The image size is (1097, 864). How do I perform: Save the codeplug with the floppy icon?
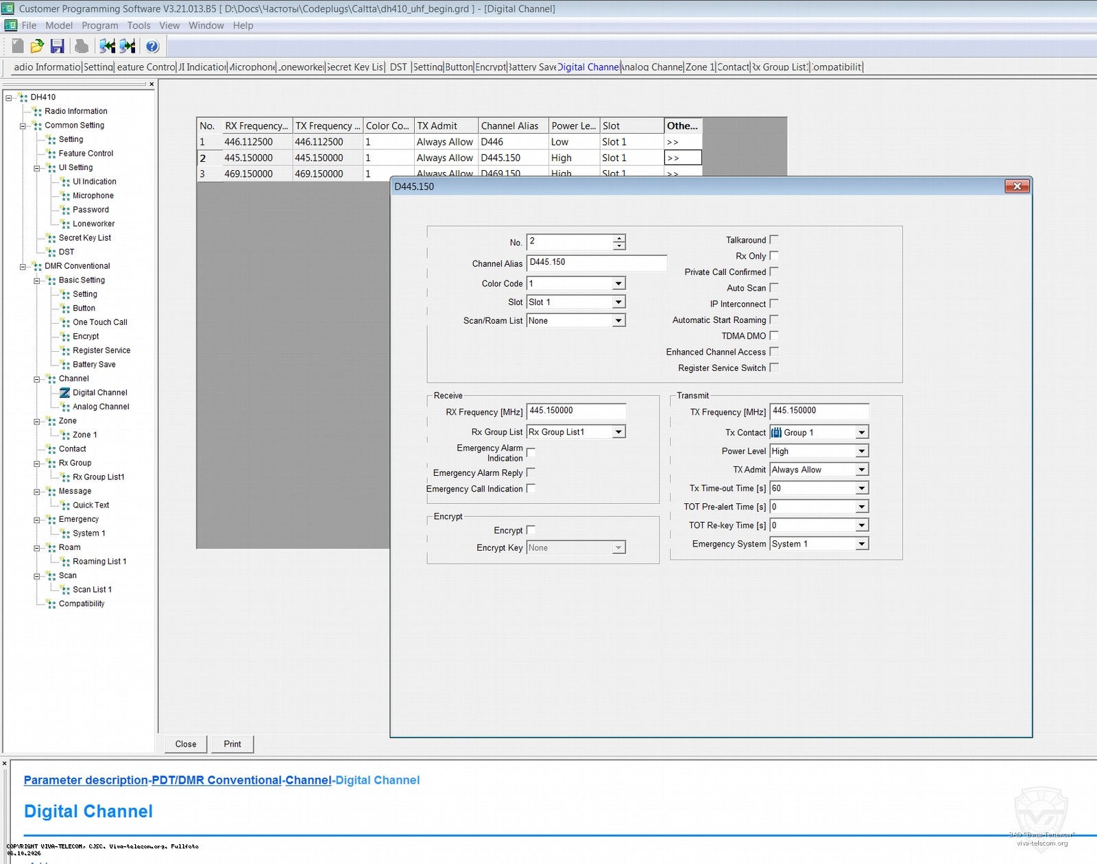58,46
